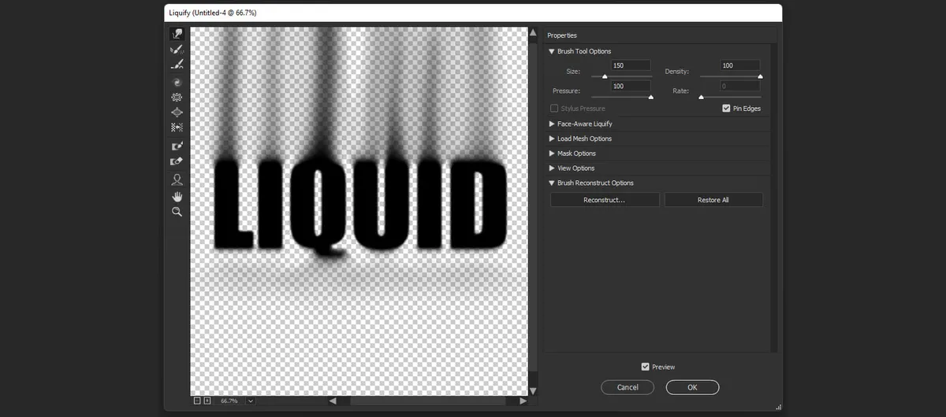Click the dialog resize grip corner
The width and height of the screenshot is (946, 417).
779,406
